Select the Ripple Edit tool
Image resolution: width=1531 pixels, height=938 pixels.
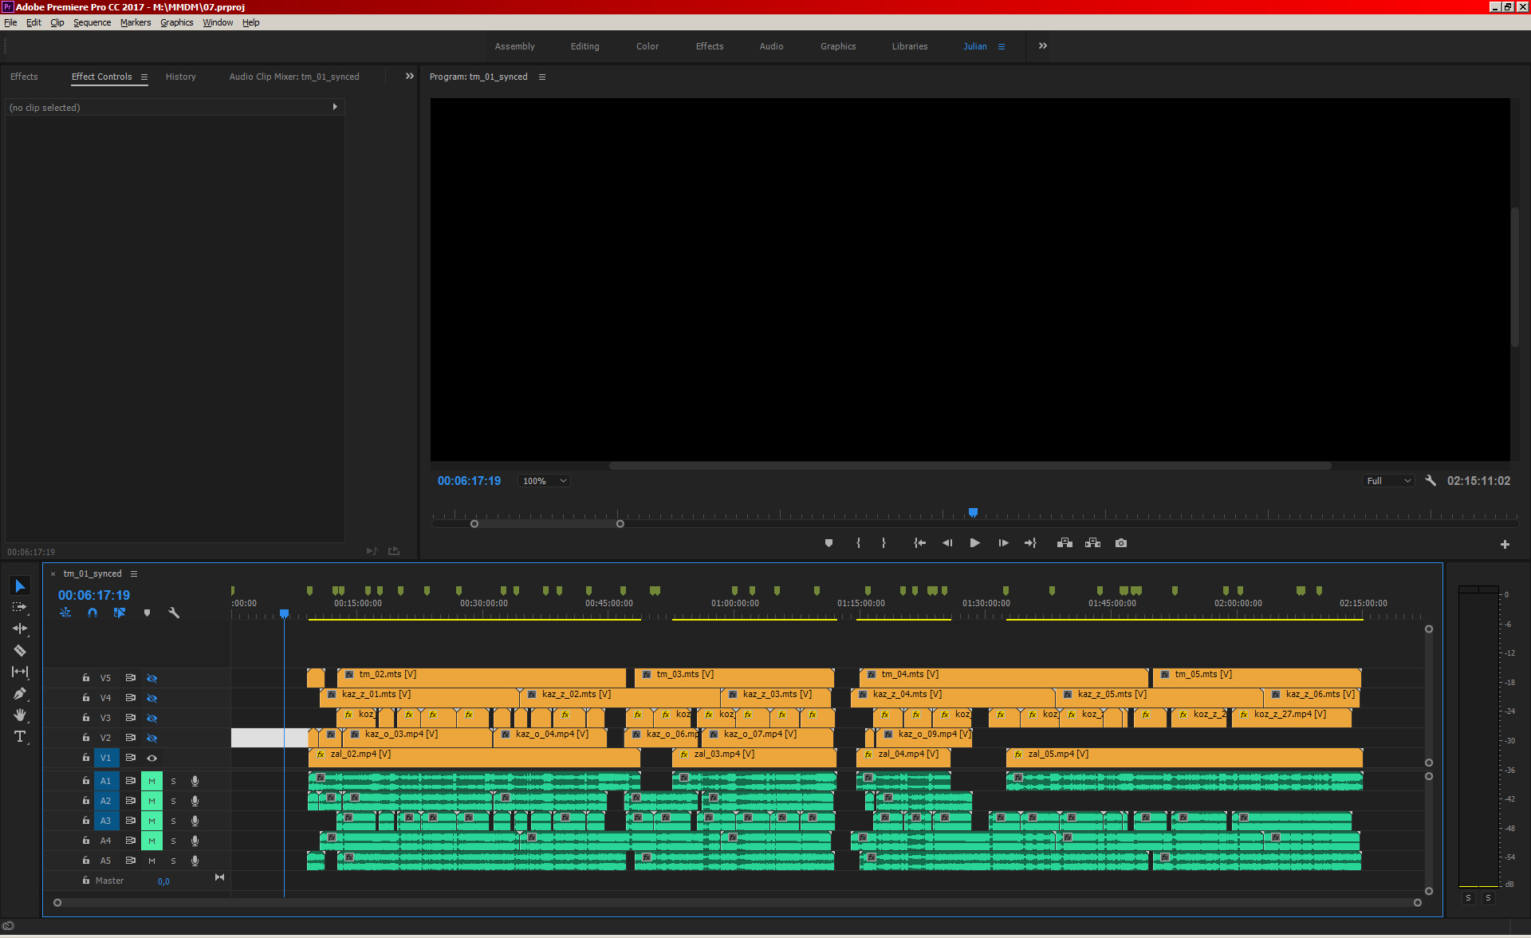20,629
